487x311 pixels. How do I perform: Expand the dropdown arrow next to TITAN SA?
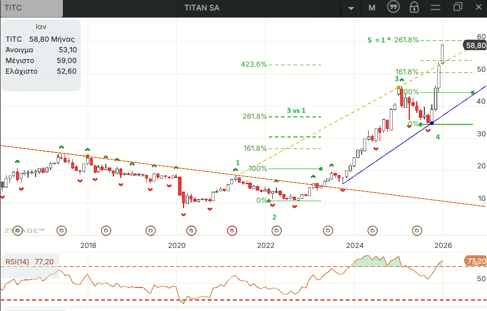[351, 8]
